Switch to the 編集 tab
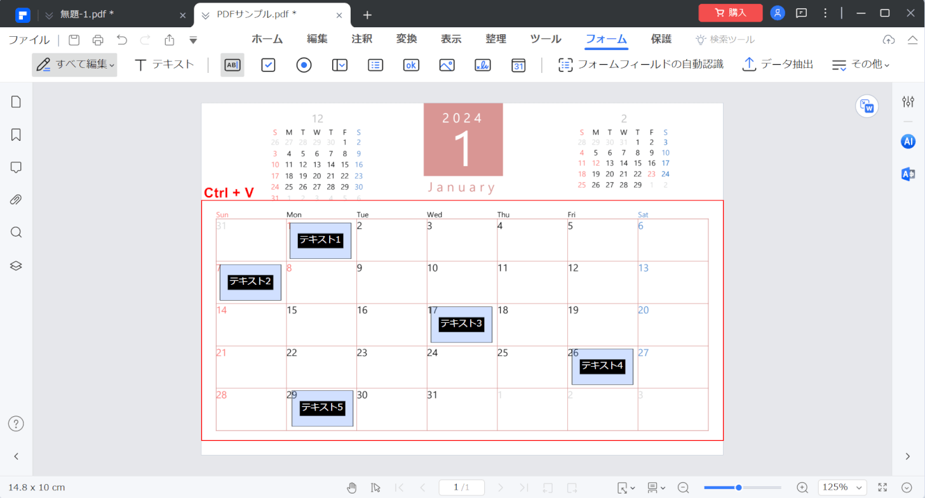The height and width of the screenshot is (498, 925). click(x=317, y=39)
